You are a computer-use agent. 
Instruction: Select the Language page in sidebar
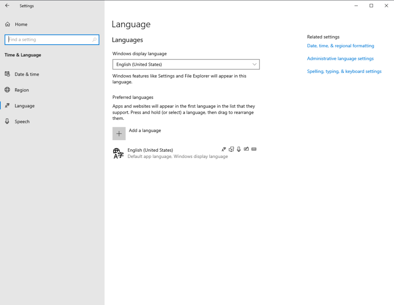tap(52, 106)
